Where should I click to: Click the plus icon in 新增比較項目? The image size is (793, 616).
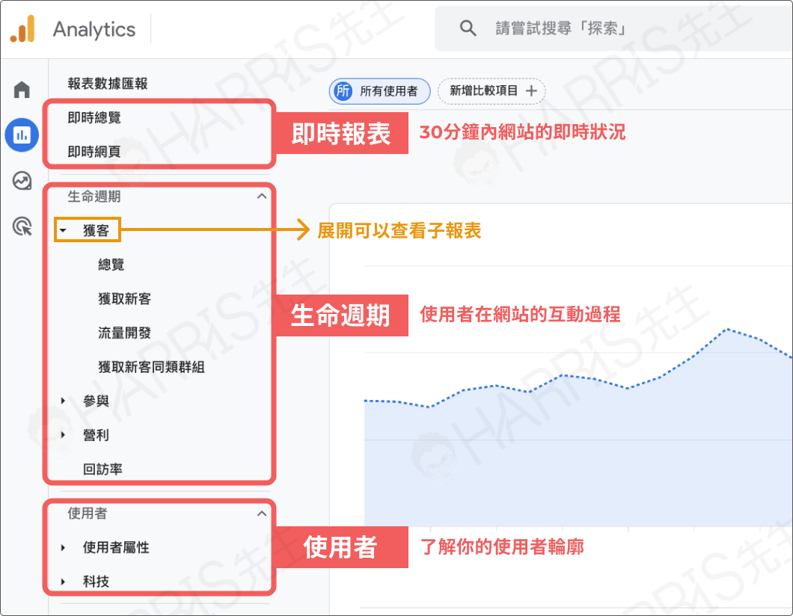click(x=531, y=91)
